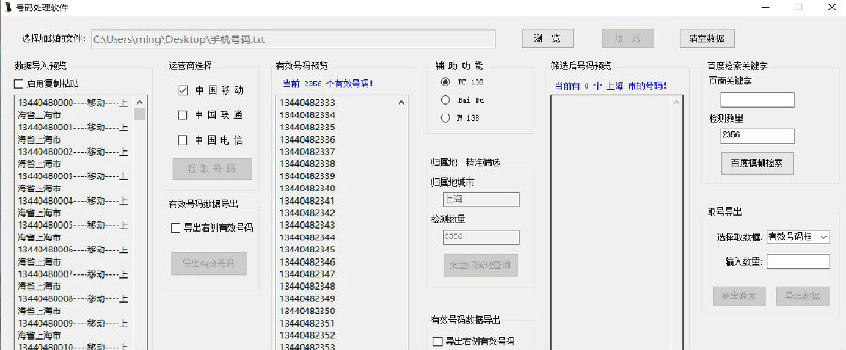Select number 13440482339 in valid list
Image resolution: width=846 pixels, height=350 pixels.
tap(307, 176)
